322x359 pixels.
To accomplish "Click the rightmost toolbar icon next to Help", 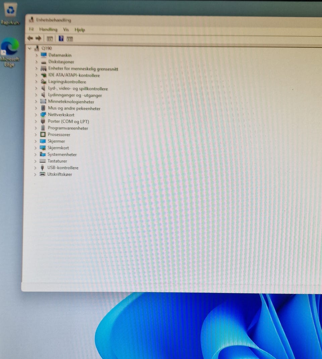I will click(69, 39).
